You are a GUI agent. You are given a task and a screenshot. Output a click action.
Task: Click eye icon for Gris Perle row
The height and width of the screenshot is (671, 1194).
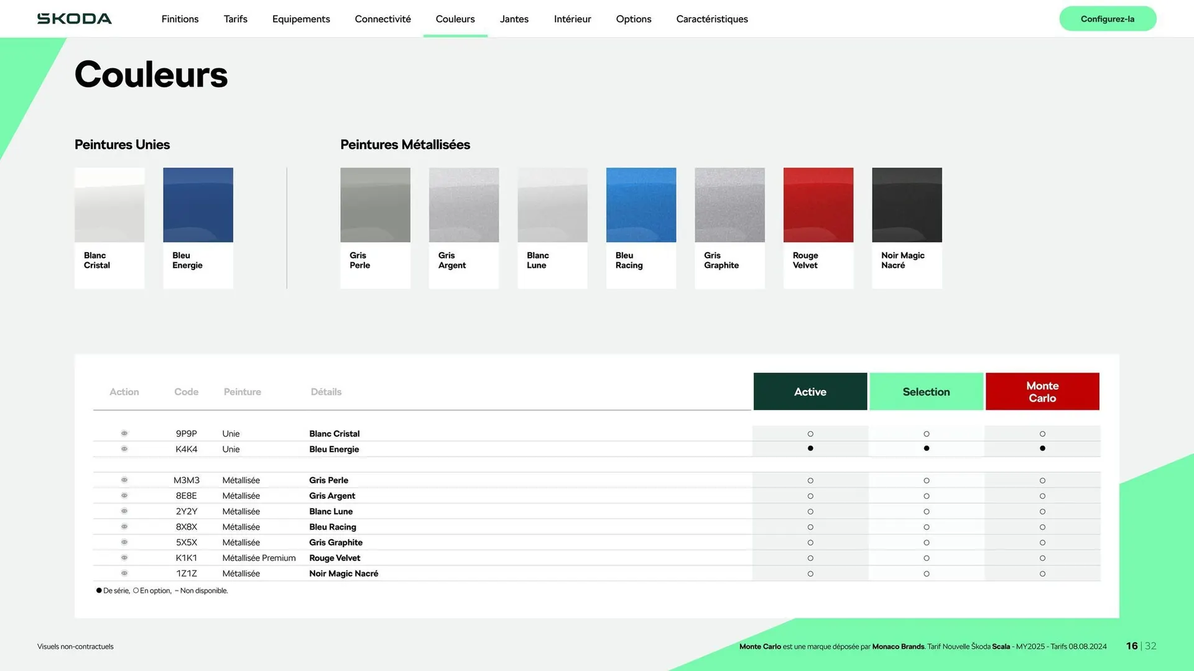[x=124, y=480]
